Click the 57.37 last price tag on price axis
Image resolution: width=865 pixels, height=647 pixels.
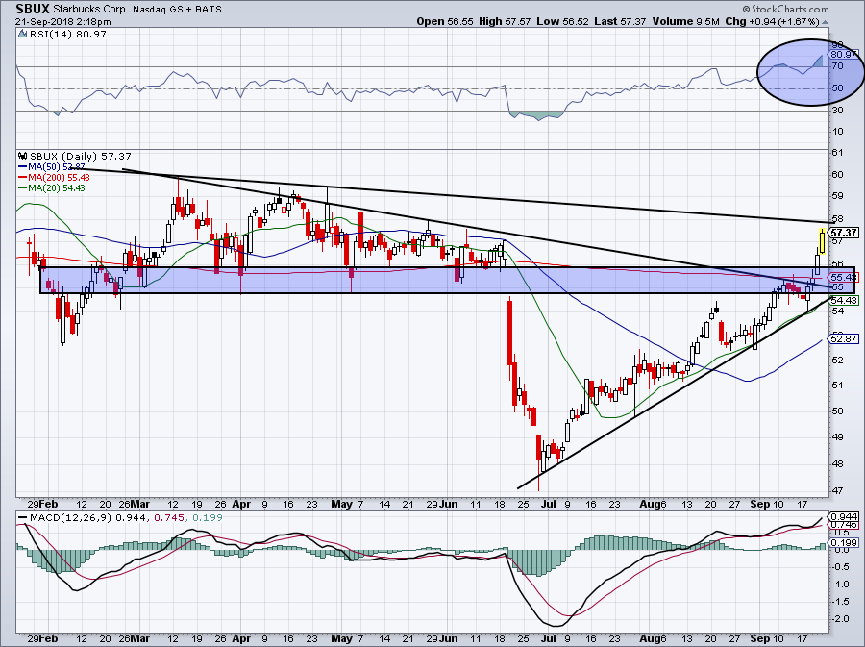pyautogui.click(x=844, y=233)
